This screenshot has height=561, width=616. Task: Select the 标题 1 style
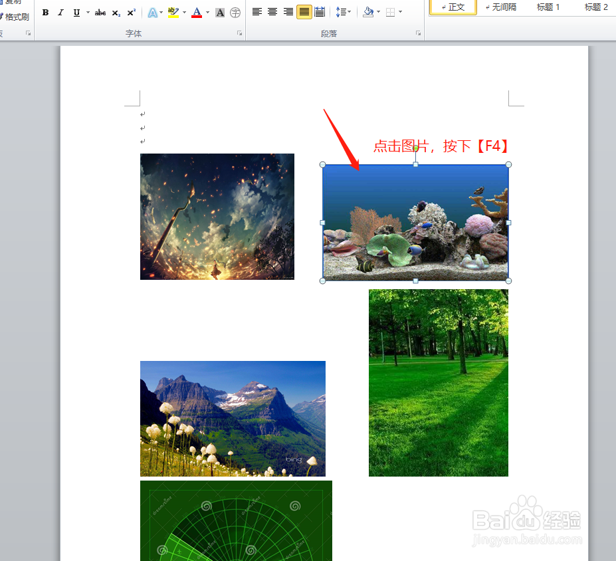click(548, 7)
